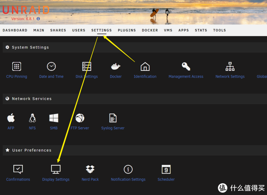This screenshot has height=195, width=267.
Task: Open the Nerd Pack box icon
Action: point(90,169)
